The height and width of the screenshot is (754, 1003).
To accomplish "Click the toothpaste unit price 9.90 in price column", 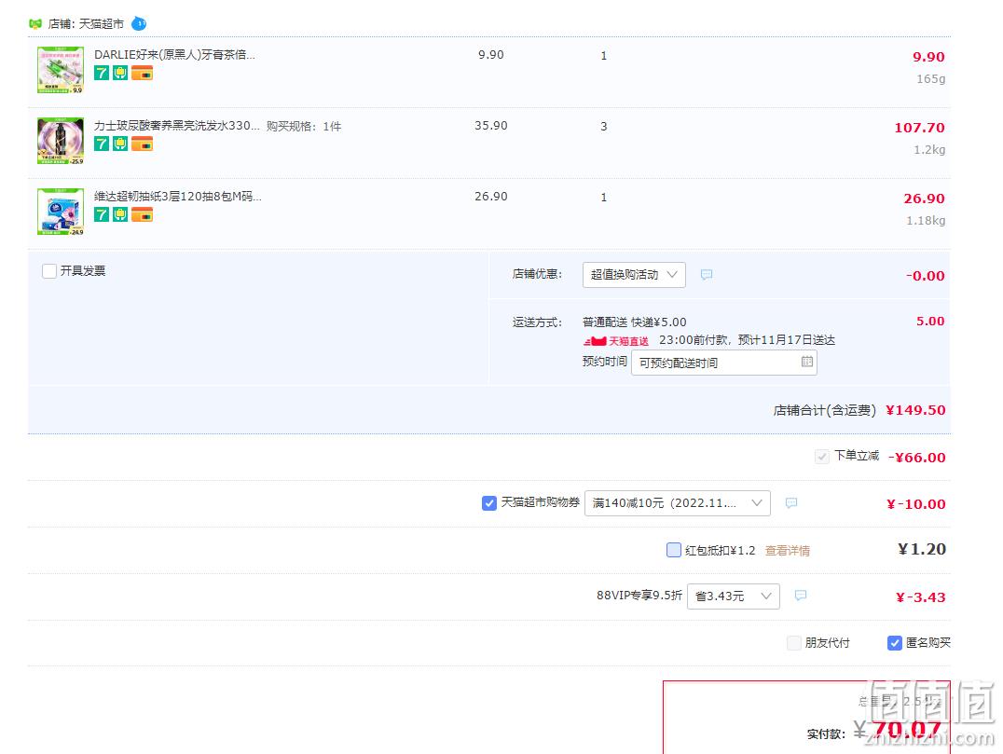I will [x=491, y=55].
